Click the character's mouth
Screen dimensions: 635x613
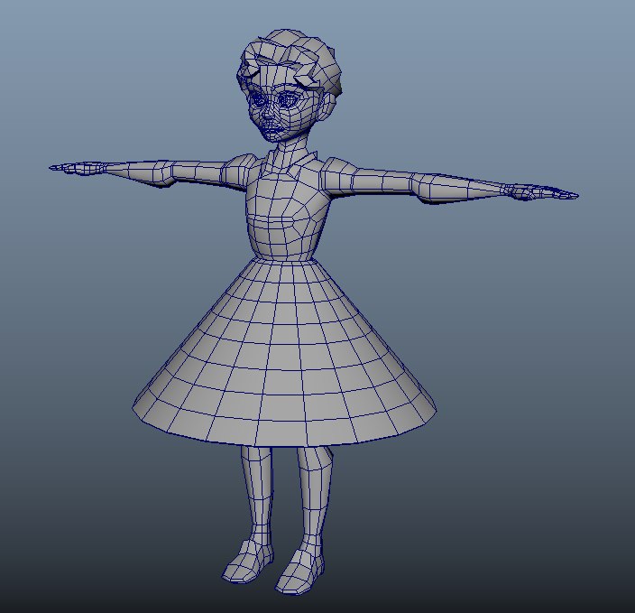[x=275, y=132]
